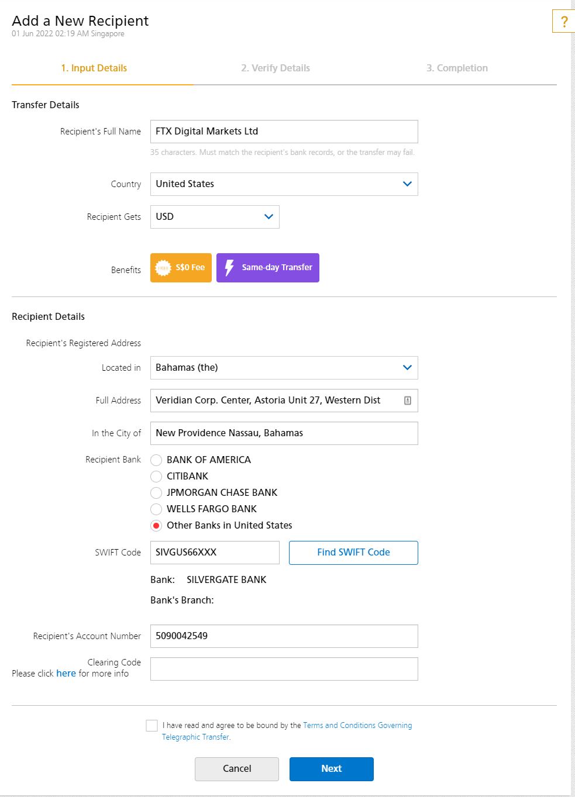Click the empty Clearing Code field
The height and width of the screenshot is (797, 575).
click(x=284, y=669)
